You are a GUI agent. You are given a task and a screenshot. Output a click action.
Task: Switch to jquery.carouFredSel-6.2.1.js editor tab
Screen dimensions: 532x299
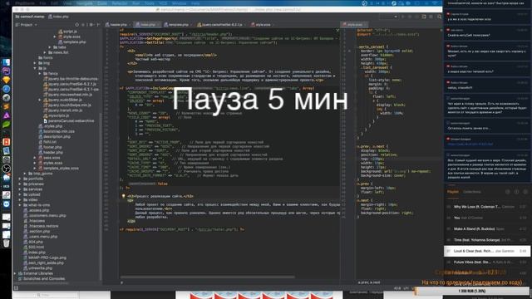222,25
